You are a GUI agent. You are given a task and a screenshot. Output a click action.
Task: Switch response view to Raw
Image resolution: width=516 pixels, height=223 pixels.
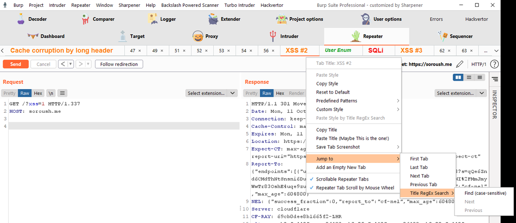tap(267, 93)
